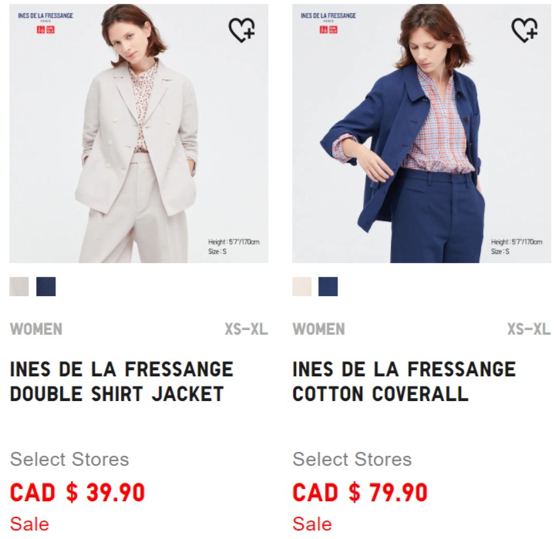Click Sale label under the $79.90 price
This screenshot has width=558, height=539.
tap(312, 524)
